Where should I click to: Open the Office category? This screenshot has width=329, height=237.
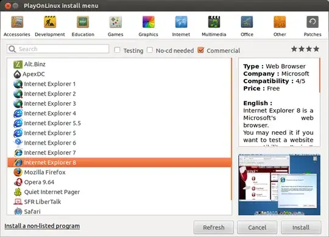pyautogui.click(x=247, y=26)
